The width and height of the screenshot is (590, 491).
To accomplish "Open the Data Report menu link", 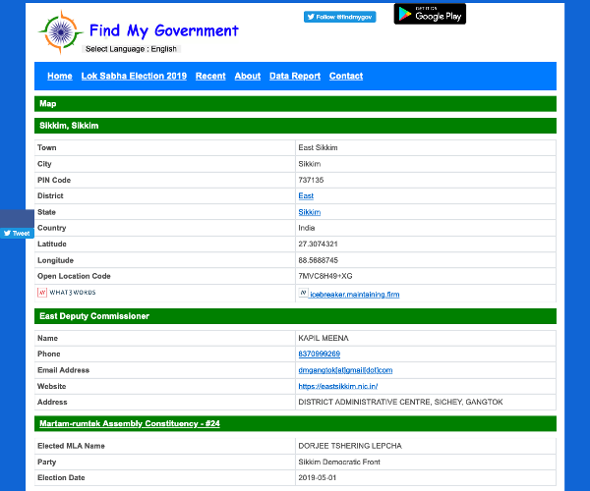I will coord(295,76).
